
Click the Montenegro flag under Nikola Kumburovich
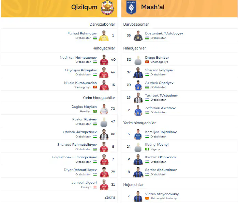click(x=95, y=87)
